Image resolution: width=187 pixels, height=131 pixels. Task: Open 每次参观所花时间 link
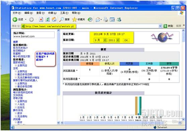tap(23, 92)
